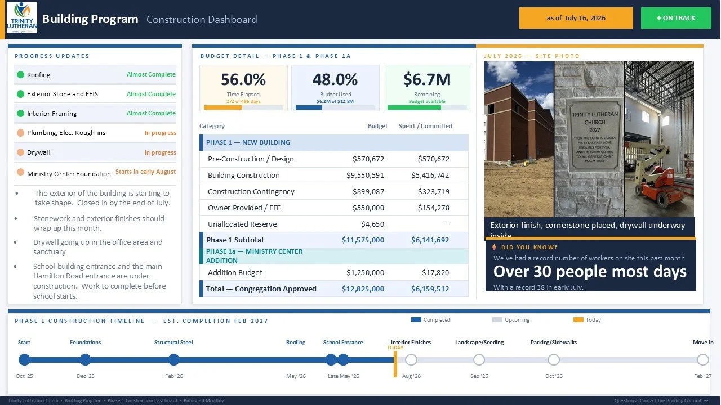Viewport: 721px width, 405px height.
Task: Click the Addition Budget spent $17,820
Action: coord(435,273)
